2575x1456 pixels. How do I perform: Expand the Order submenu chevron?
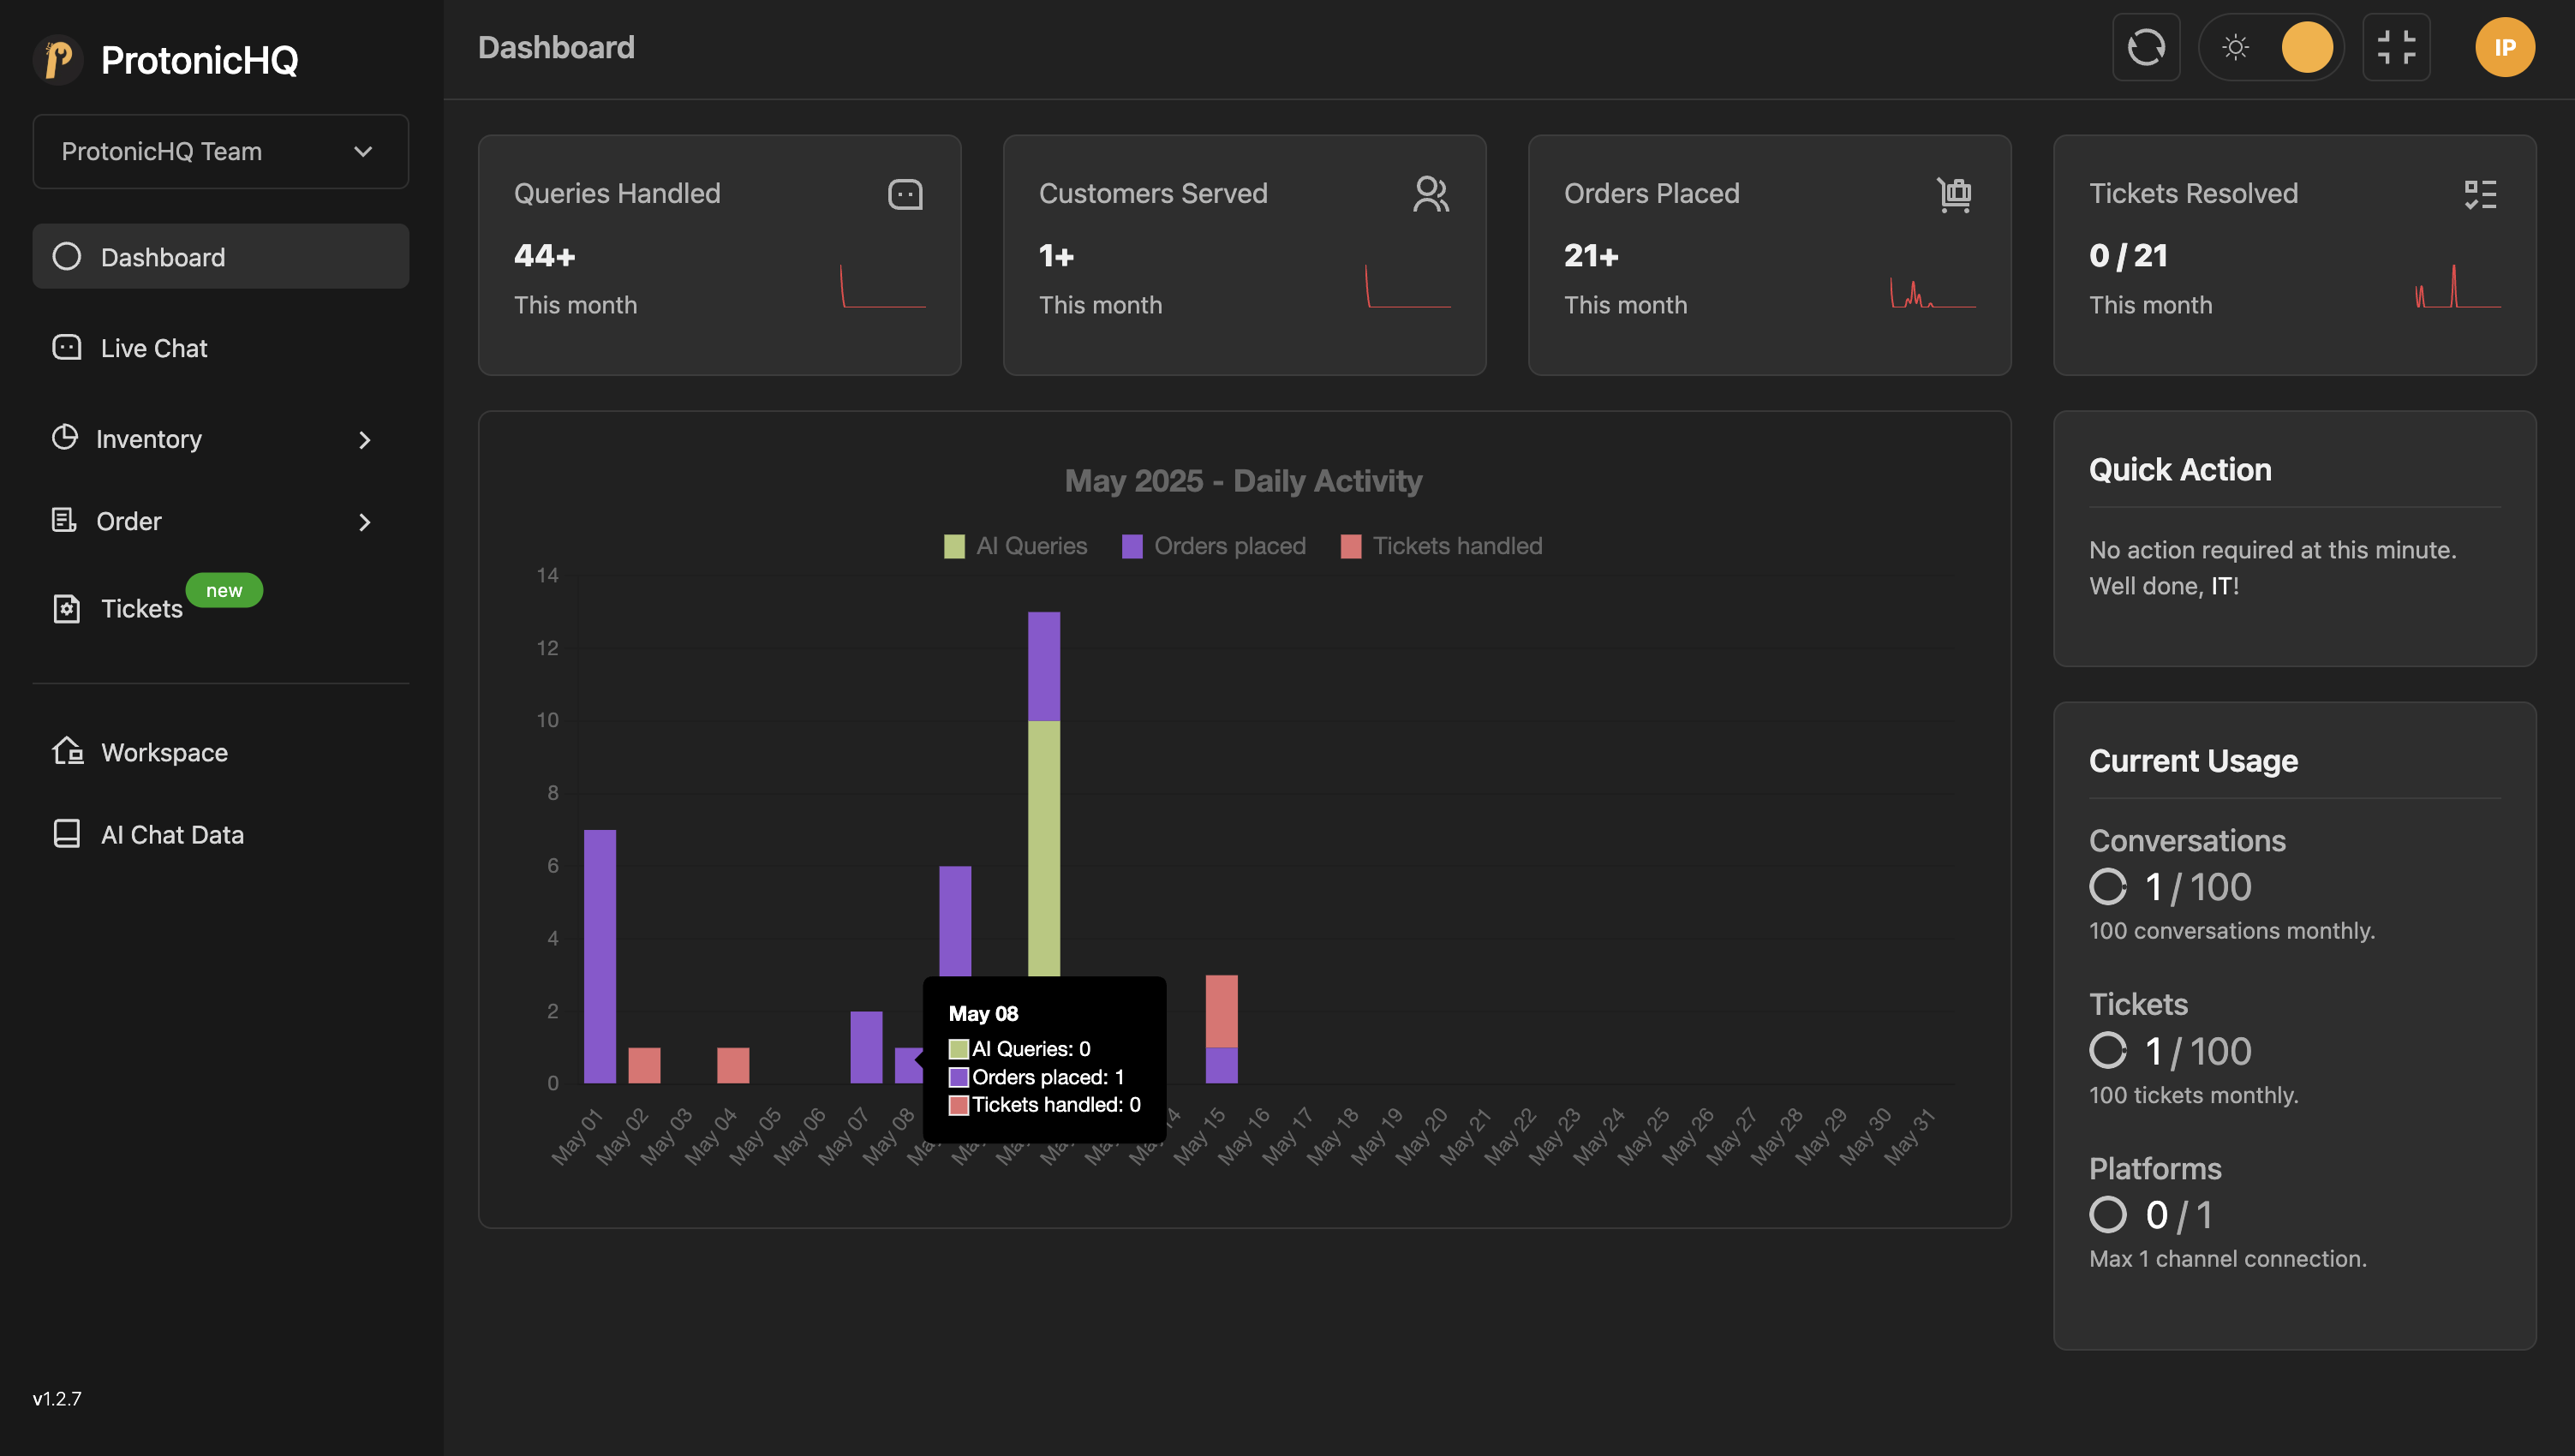(x=364, y=522)
